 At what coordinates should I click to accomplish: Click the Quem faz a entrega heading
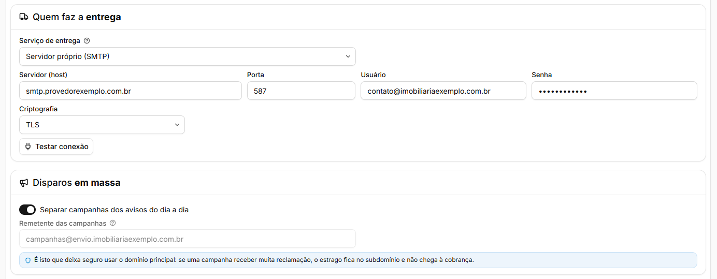coord(77,17)
